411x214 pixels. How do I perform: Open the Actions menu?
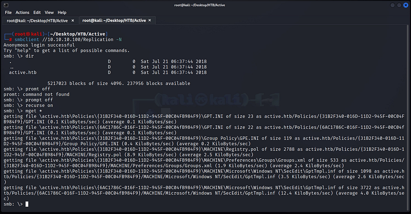[22, 12]
